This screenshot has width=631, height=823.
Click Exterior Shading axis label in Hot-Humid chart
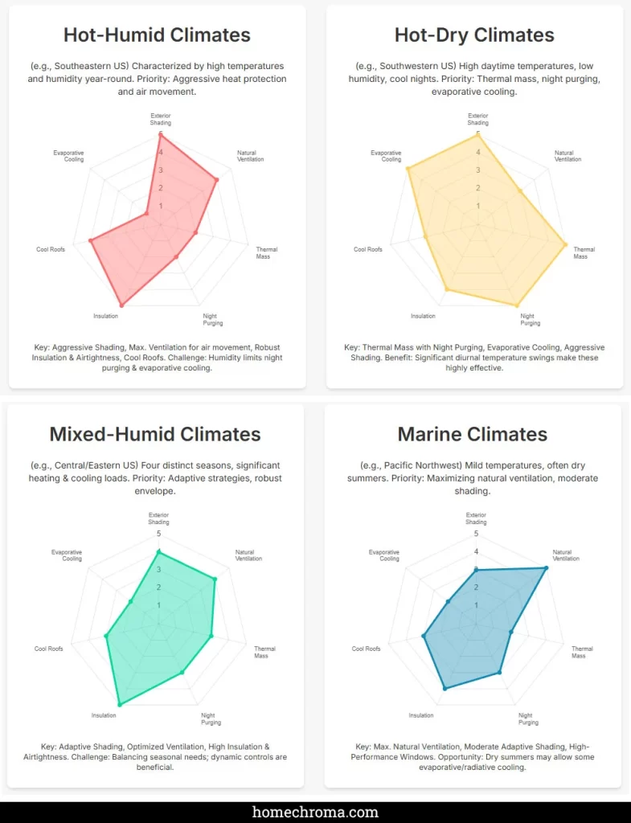pos(160,119)
